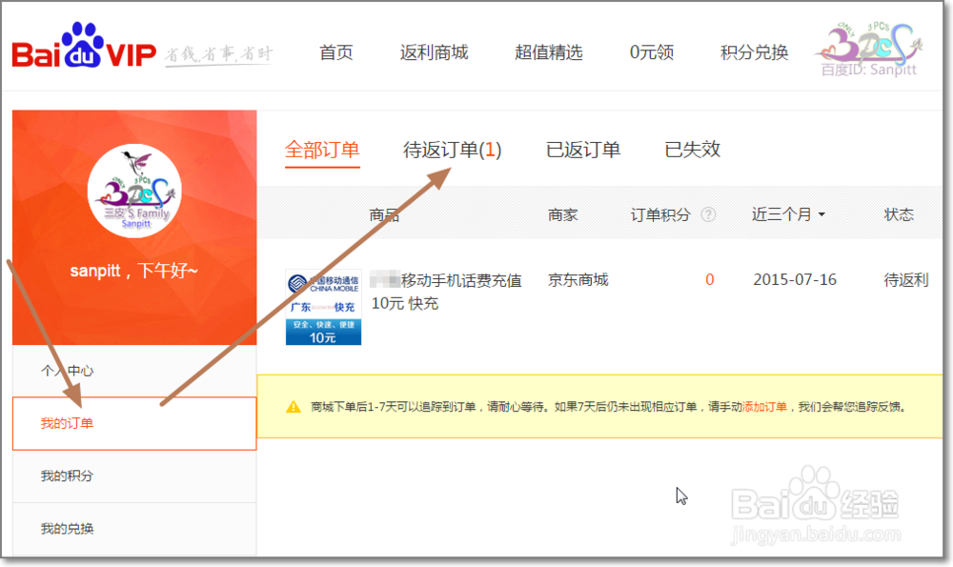
Task: Open 积分兑换 in the top navigation
Action: coord(754,52)
